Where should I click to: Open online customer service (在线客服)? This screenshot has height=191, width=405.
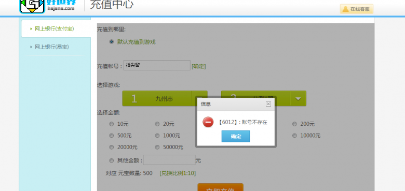[x=356, y=9]
